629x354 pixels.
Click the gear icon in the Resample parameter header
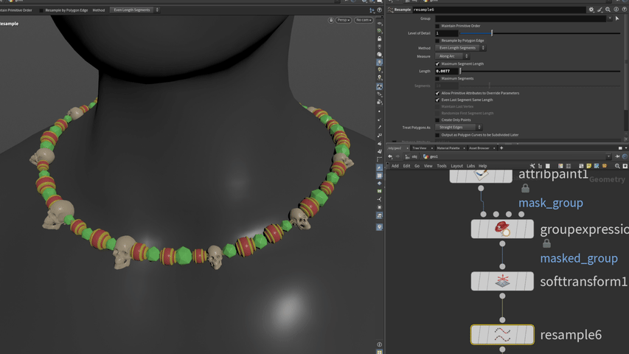(x=591, y=10)
